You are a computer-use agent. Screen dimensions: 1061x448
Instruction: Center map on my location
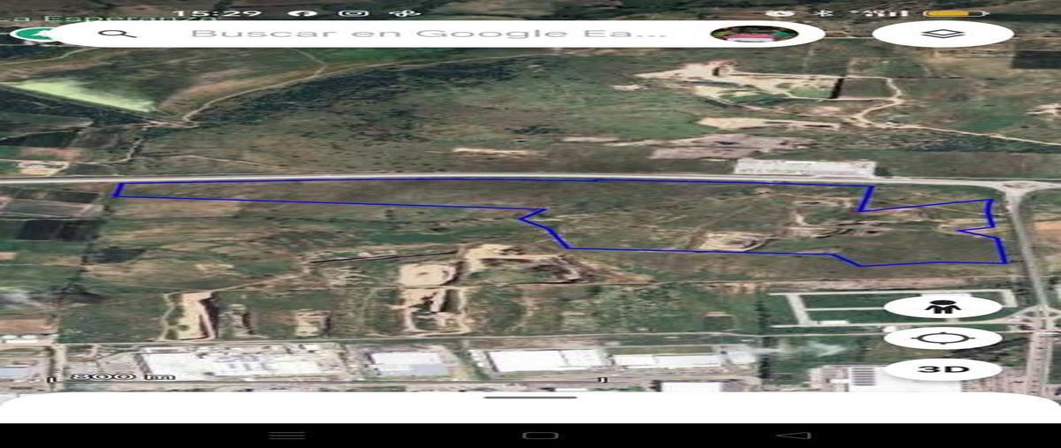(x=943, y=338)
